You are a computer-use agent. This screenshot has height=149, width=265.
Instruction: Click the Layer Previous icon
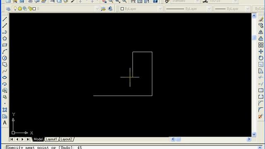110,9
